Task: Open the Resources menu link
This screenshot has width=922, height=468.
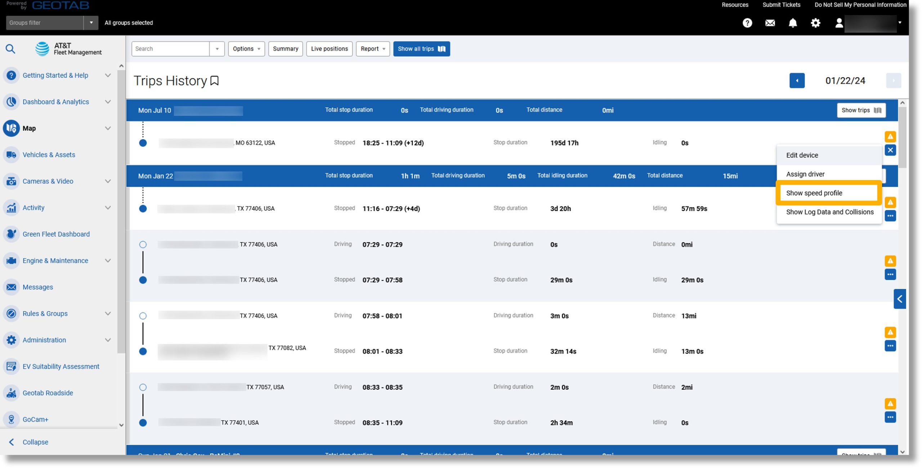Action: (x=735, y=5)
